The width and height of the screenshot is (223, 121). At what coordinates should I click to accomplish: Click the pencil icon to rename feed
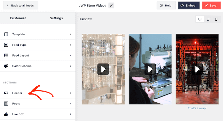pos(111,6)
